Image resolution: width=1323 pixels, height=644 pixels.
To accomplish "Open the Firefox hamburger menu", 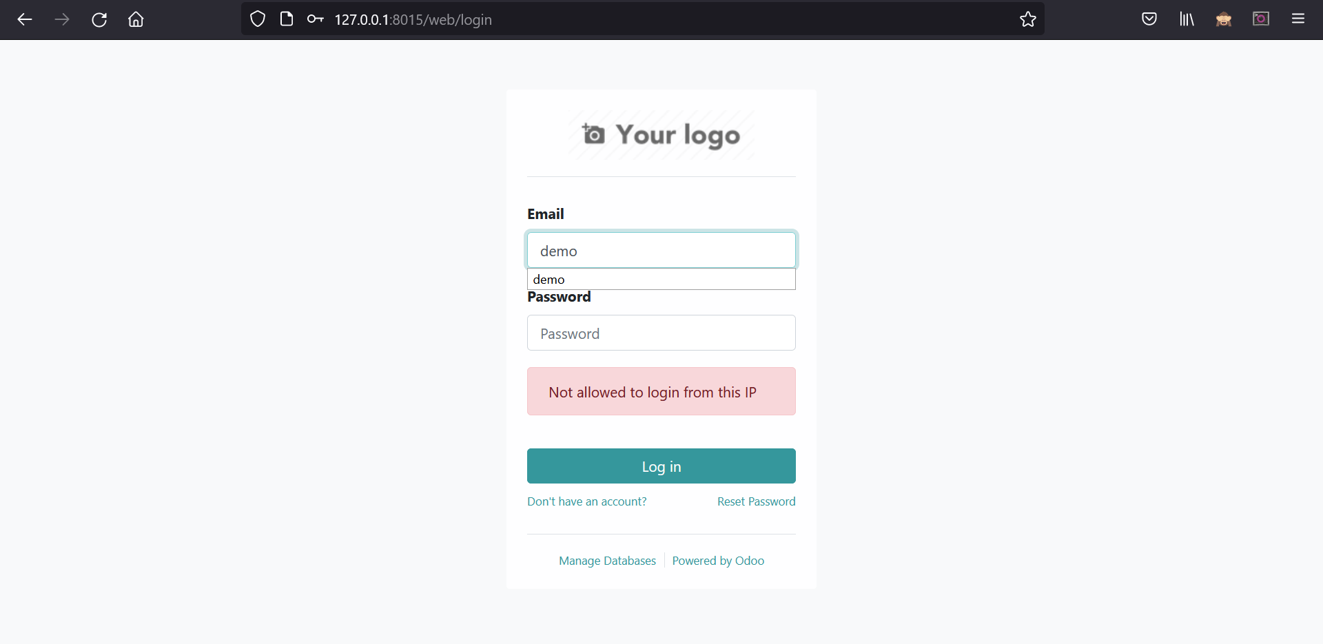I will (1298, 19).
